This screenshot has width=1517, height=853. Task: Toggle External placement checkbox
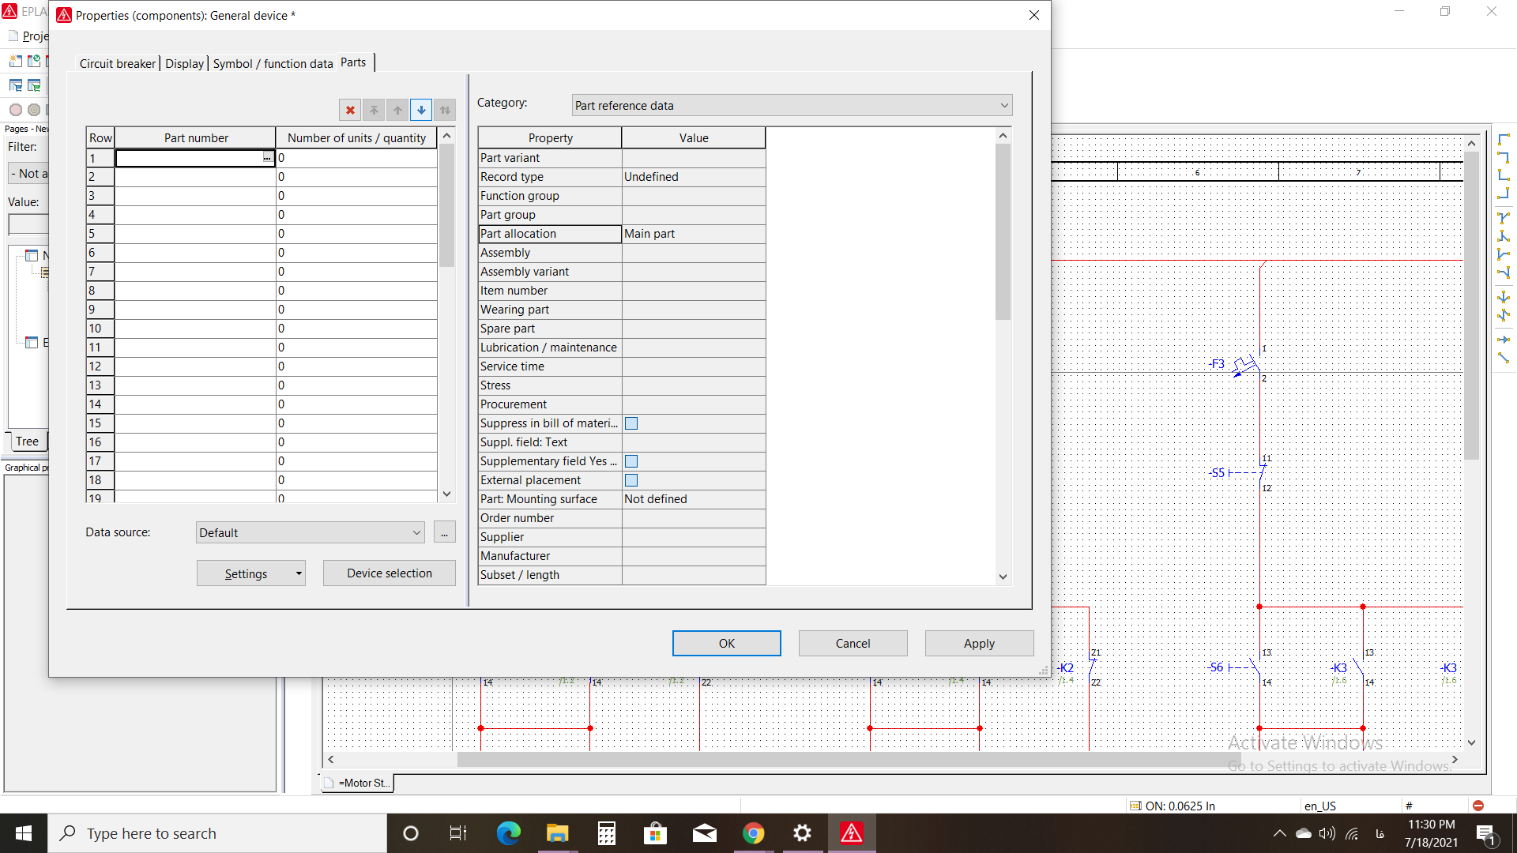631,480
